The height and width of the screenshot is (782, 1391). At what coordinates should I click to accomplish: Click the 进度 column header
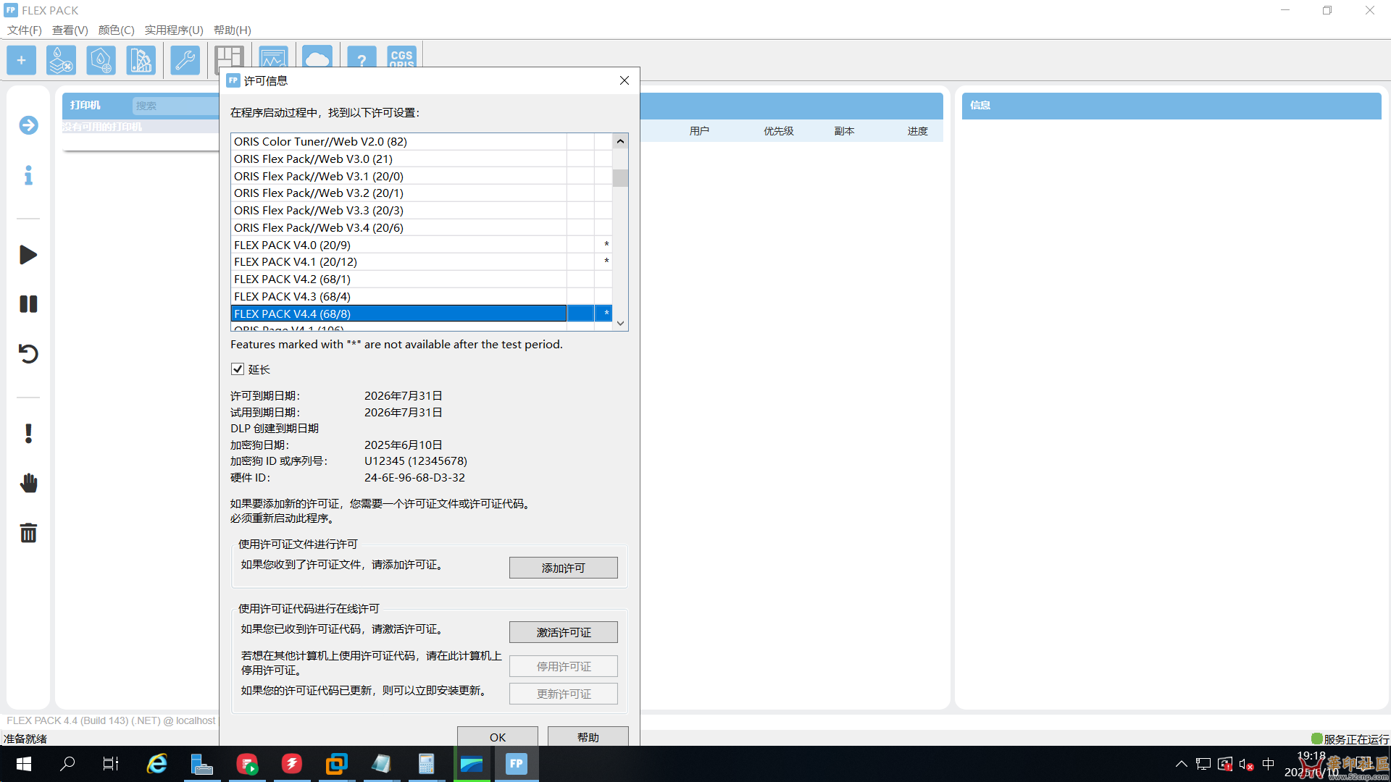pyautogui.click(x=918, y=131)
